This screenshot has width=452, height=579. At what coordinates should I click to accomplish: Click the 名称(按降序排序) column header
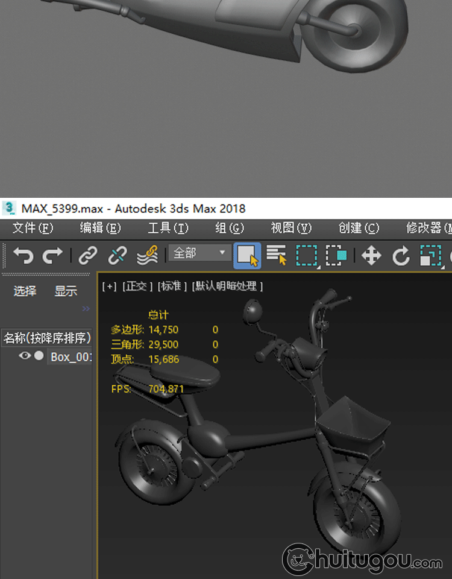(47, 338)
